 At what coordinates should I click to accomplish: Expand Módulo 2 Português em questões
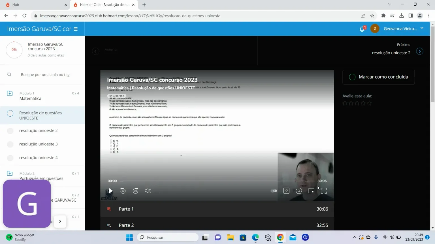click(x=42, y=176)
